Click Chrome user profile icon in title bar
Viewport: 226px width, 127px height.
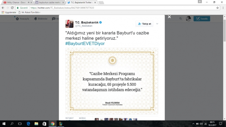[200, 1]
